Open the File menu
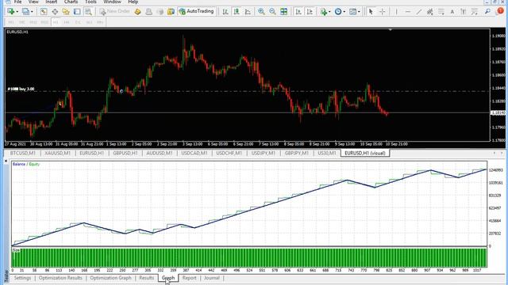The height and width of the screenshot is (285, 508). tap(17, 2)
